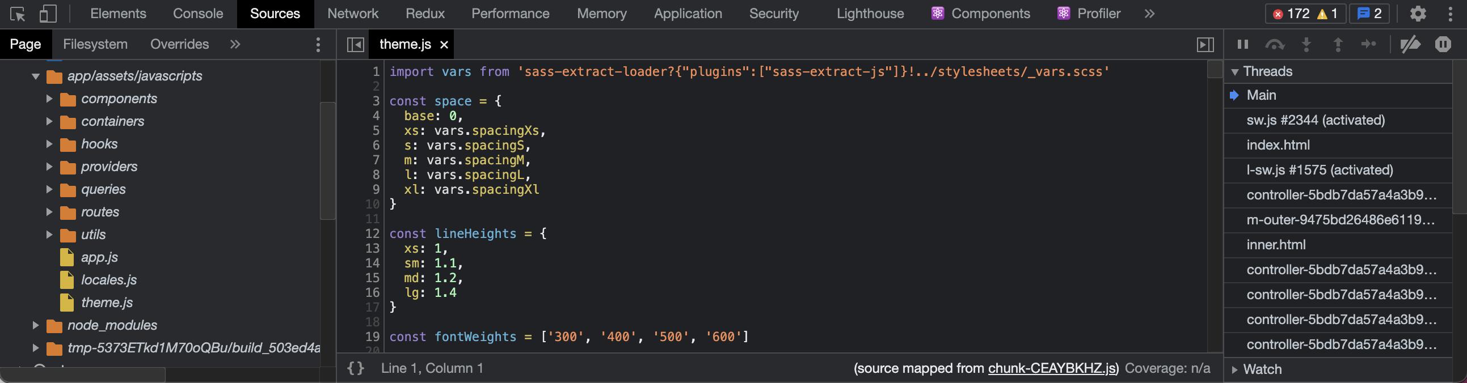
Task: Toggle deactivate breakpoints icon
Action: (x=1411, y=44)
